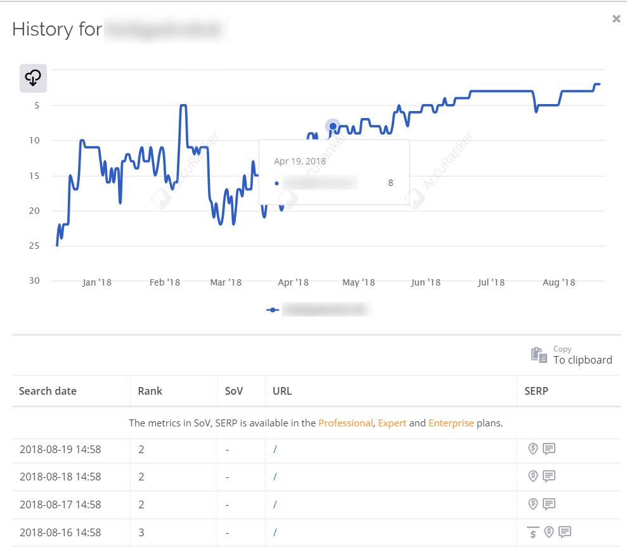Viewport: 627px width, 547px height.
Task: Open the URL link for 2018-08-19 row
Action: (x=275, y=449)
